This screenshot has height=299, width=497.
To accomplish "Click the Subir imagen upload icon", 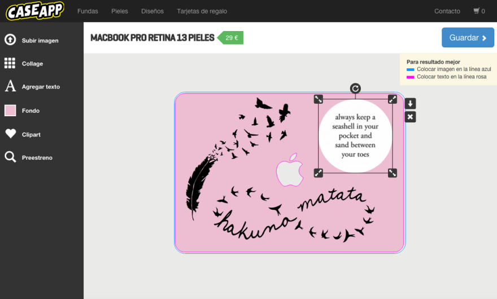I will [x=10, y=40].
